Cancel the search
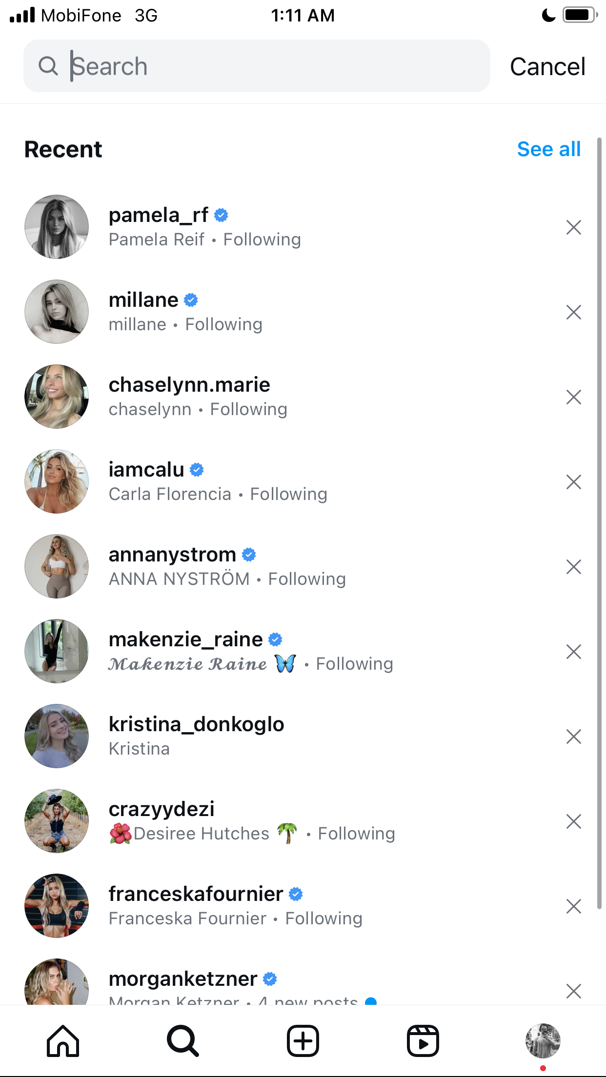Image resolution: width=606 pixels, height=1077 pixels. (x=547, y=67)
